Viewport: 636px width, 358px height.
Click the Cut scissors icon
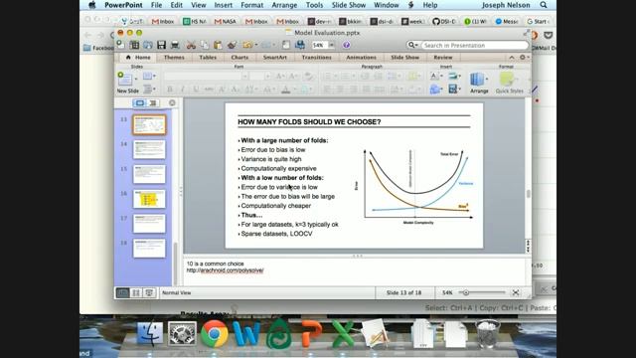point(191,45)
